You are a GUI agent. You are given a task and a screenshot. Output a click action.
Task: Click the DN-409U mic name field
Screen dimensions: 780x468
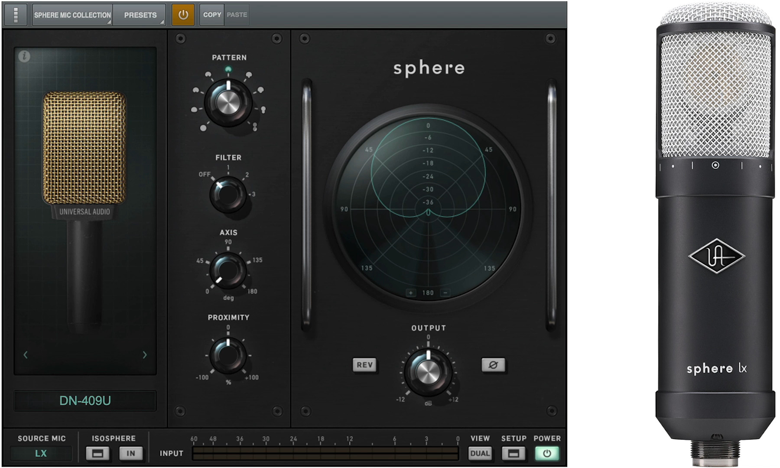coord(85,400)
